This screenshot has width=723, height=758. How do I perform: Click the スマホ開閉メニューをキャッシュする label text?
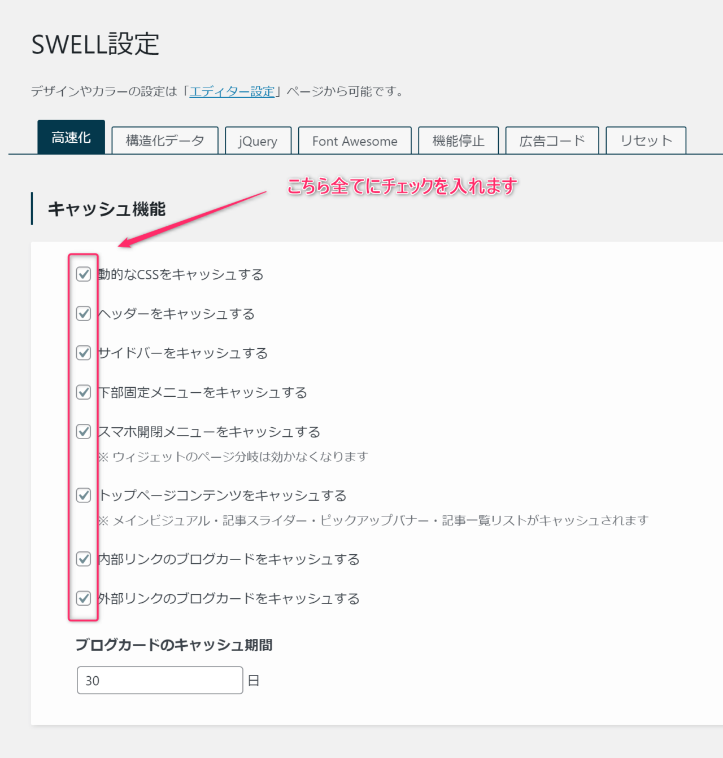pyautogui.click(x=209, y=432)
